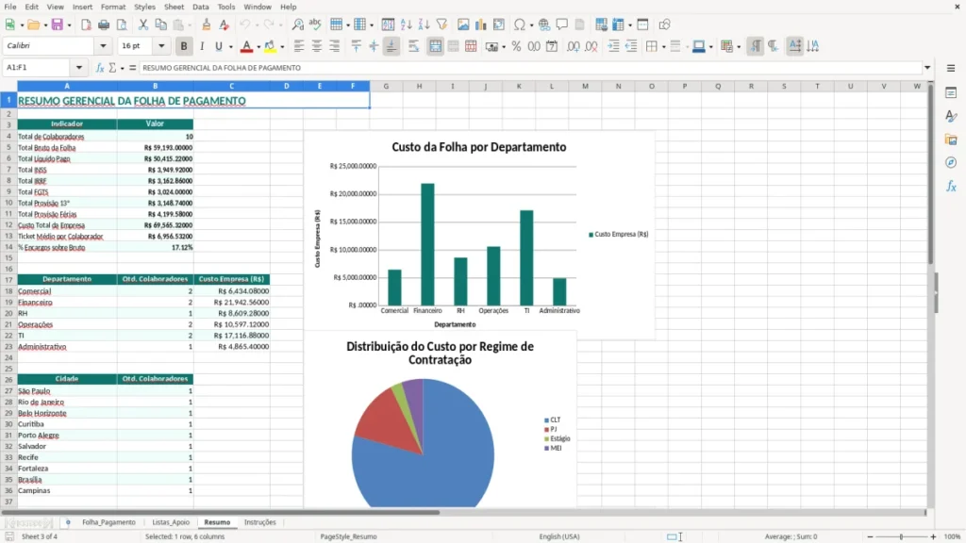Switch to Instruções sheet tab
Viewport: 966px width, 543px height.
click(x=260, y=522)
